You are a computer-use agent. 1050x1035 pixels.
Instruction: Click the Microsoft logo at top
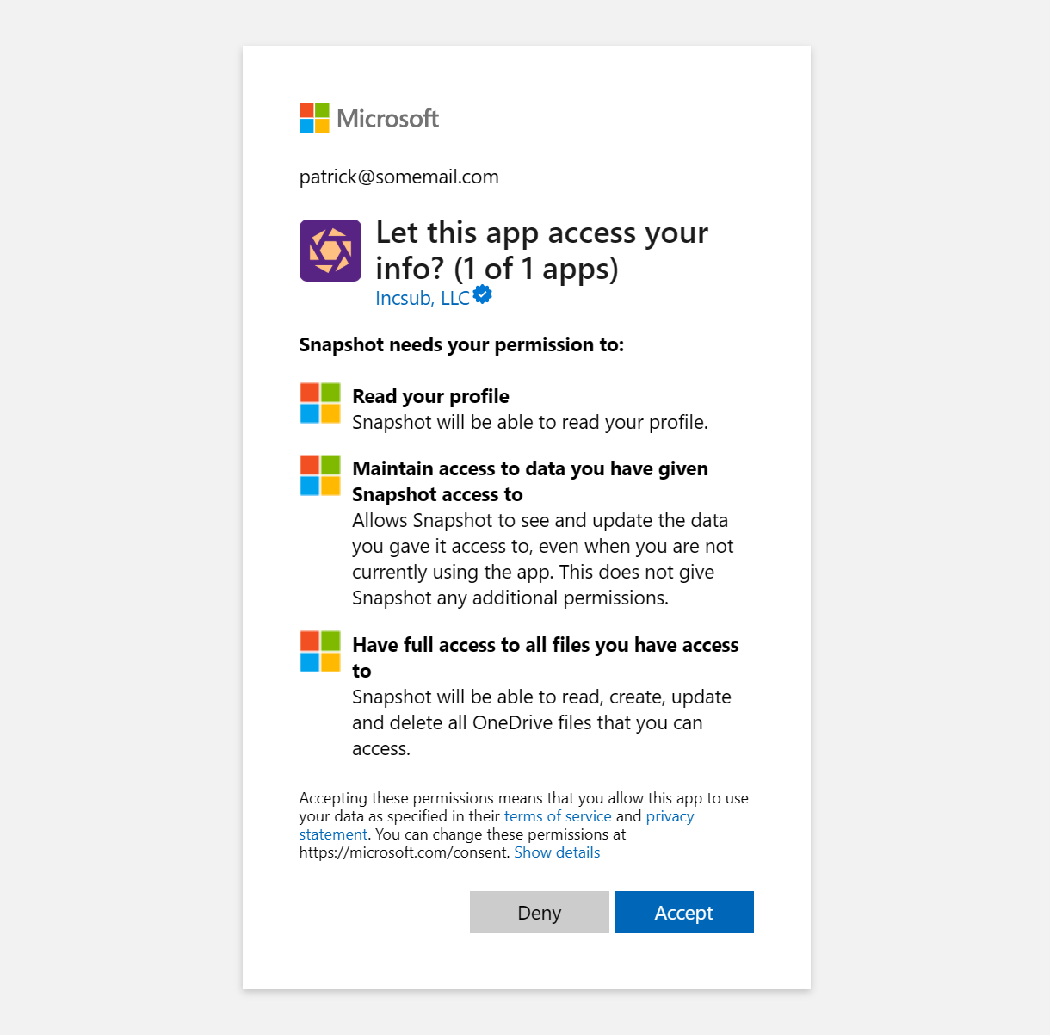coord(369,118)
